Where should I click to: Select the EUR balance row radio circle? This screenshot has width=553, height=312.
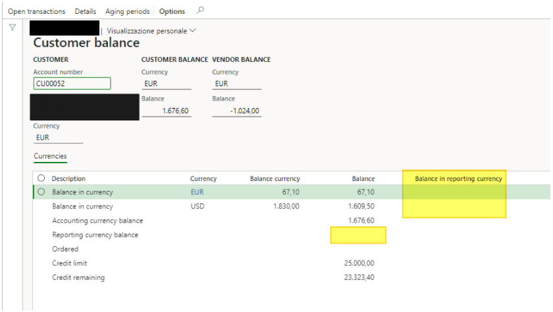pyautogui.click(x=41, y=192)
